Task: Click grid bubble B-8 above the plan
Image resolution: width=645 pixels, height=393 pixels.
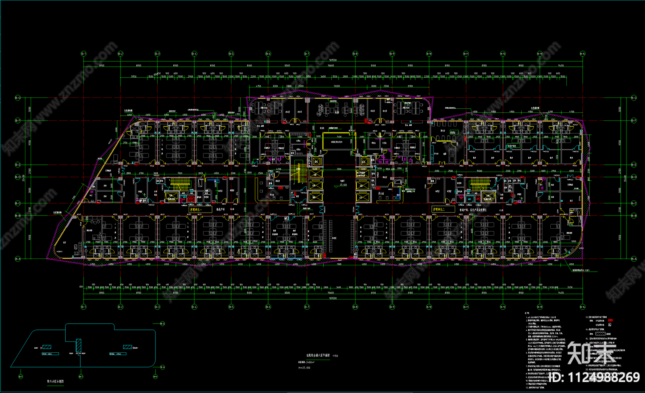Action: coord(355,54)
